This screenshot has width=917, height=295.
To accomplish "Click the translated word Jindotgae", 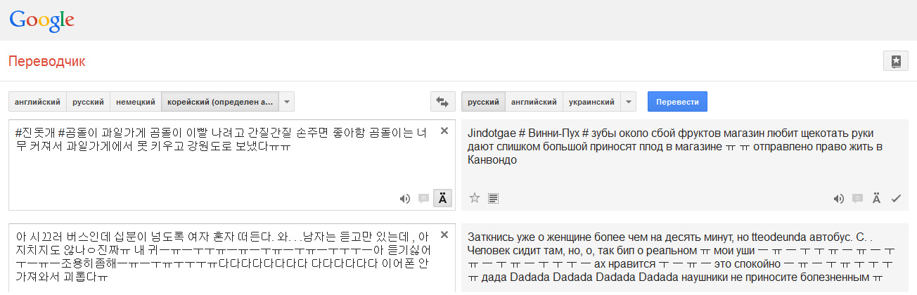I will (491, 133).
